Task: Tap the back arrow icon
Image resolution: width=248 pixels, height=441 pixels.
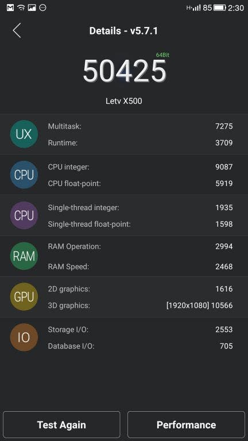Action: coord(17,30)
